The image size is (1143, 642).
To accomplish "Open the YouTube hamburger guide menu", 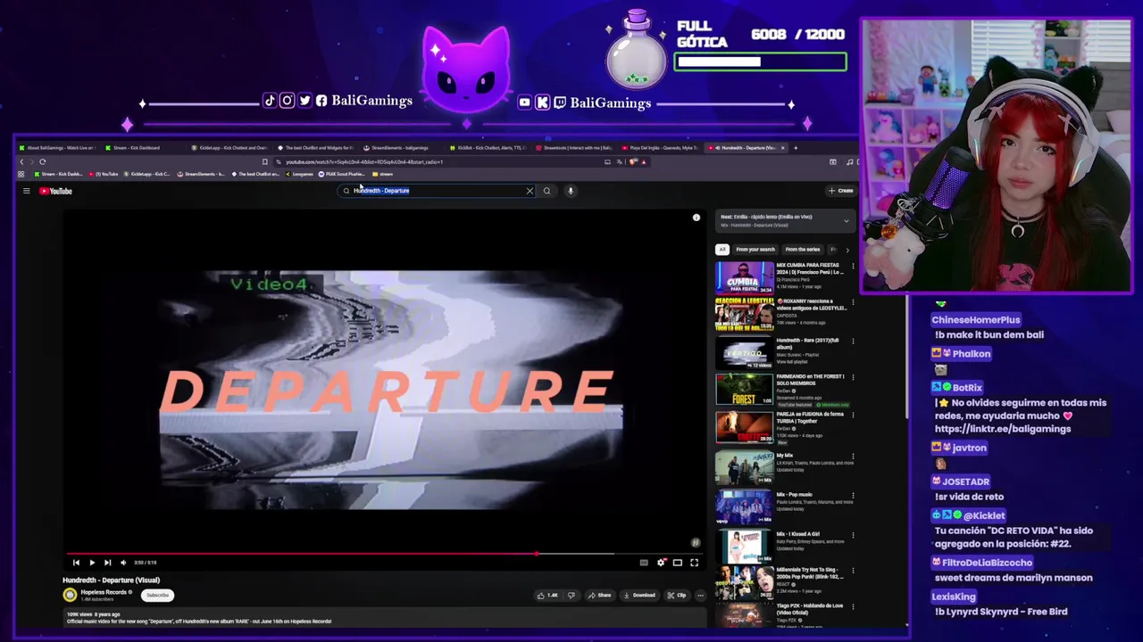I will click(x=27, y=191).
